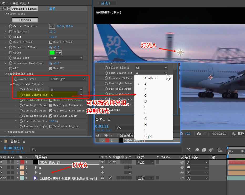This screenshot has width=245, height=195.
Task: Click the label tag column header icon
Action: (21, 157)
